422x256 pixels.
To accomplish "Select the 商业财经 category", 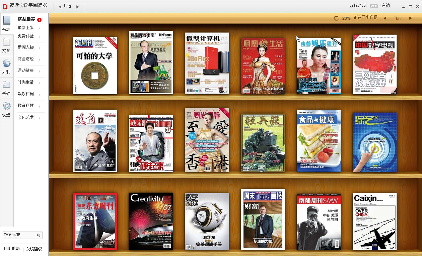I will tap(26, 59).
